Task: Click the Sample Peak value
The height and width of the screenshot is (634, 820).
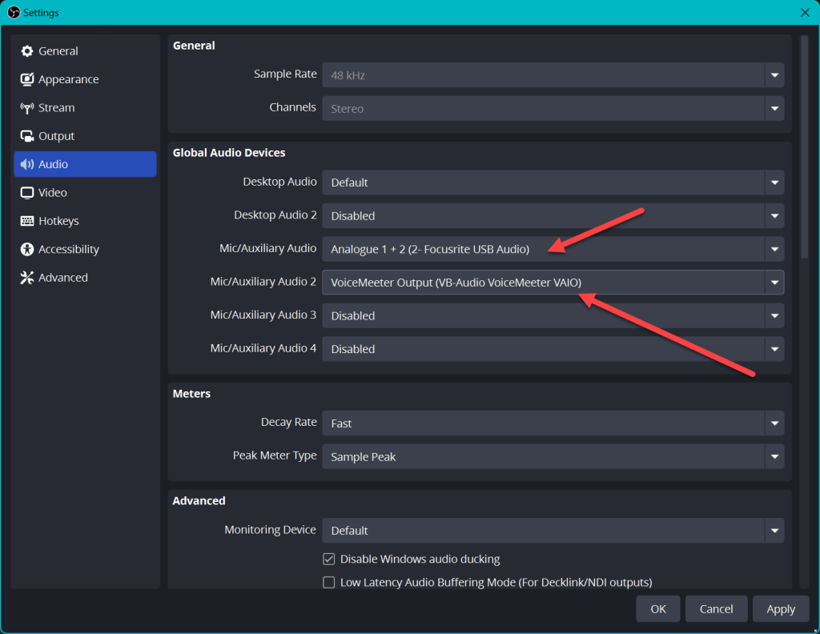Action: coord(363,457)
